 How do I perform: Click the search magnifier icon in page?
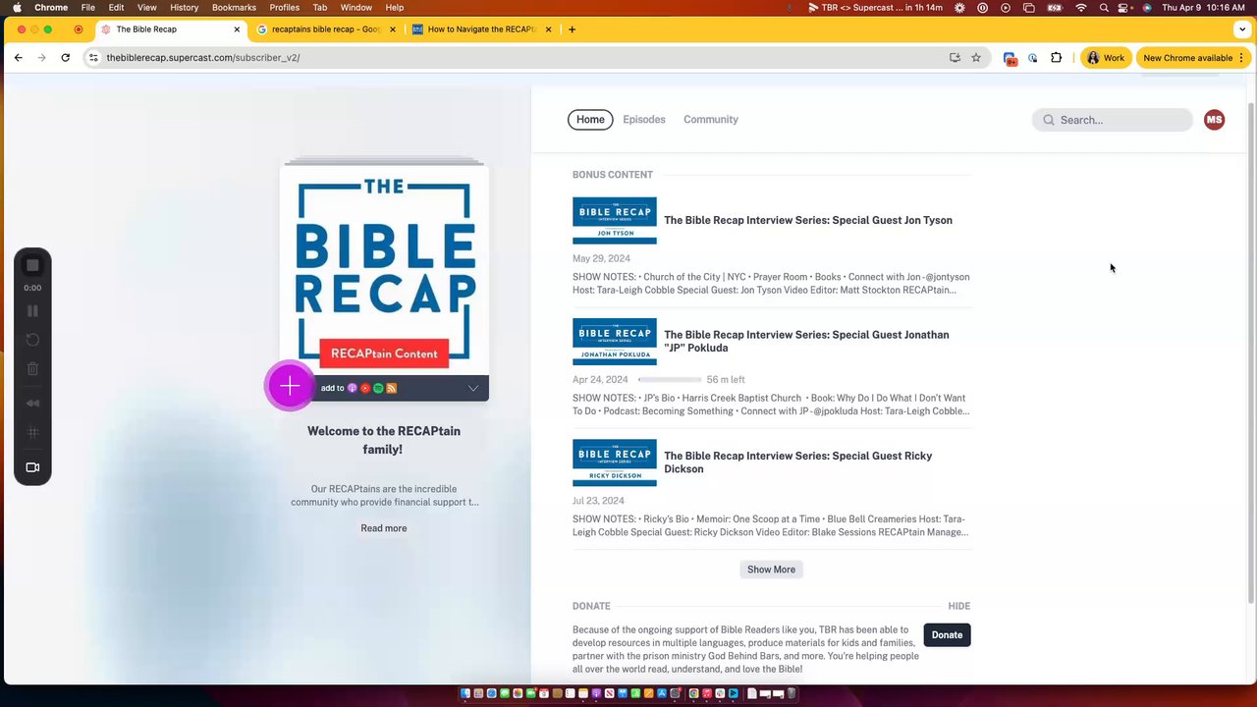click(1049, 120)
